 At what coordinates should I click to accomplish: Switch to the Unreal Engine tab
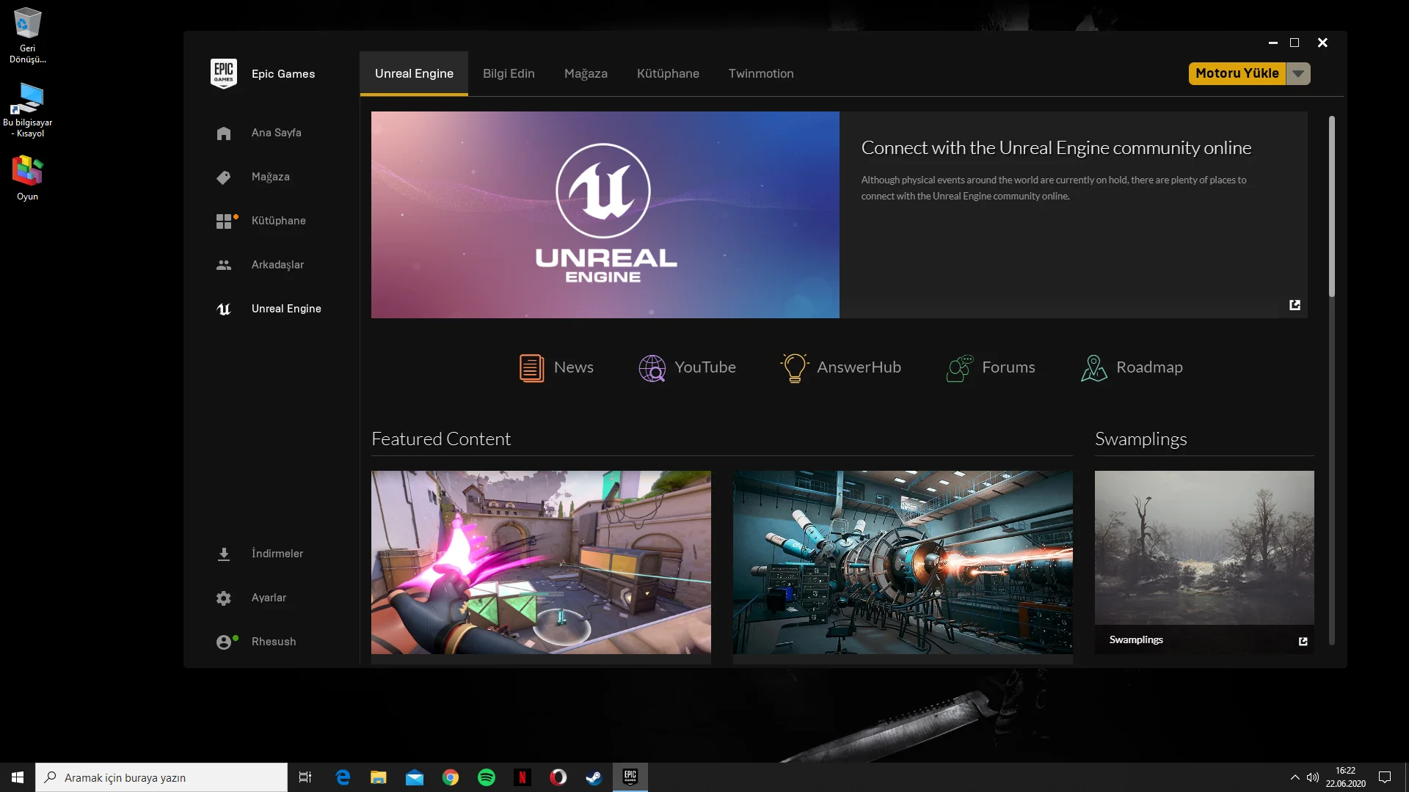click(414, 73)
